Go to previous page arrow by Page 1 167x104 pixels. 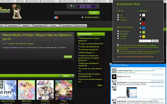(60, 76)
